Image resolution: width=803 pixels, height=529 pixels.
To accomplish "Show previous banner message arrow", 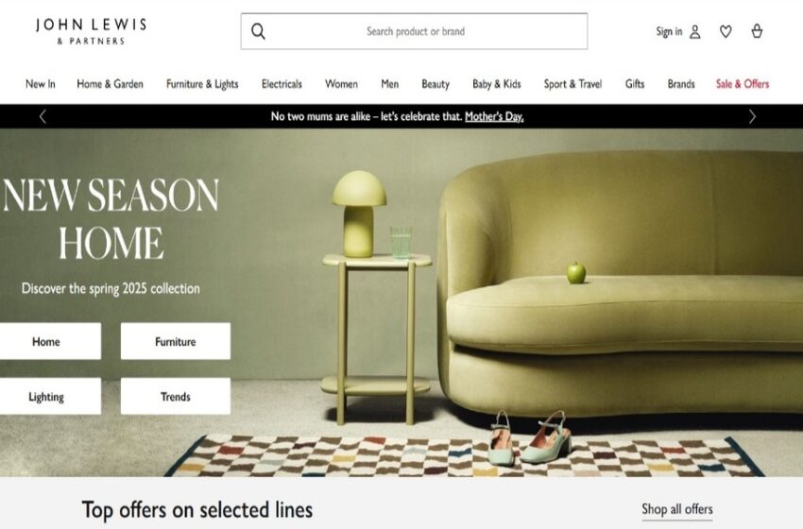I will 43,117.
